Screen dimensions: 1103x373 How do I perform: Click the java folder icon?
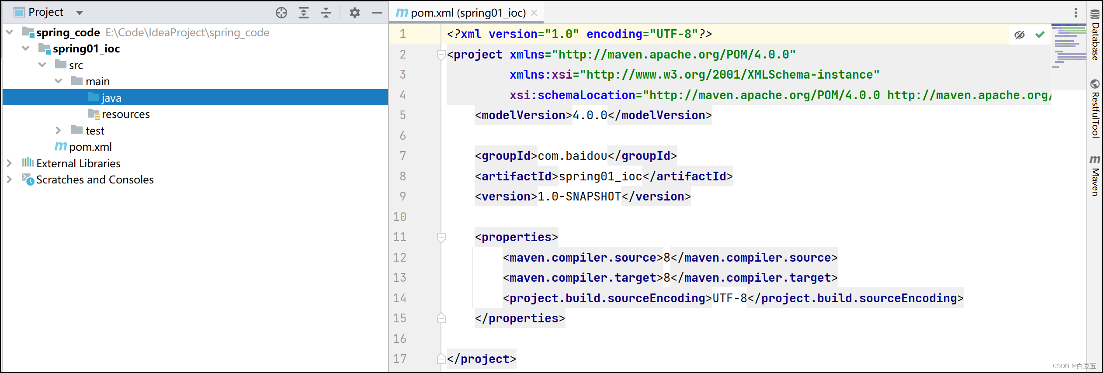[x=94, y=97]
